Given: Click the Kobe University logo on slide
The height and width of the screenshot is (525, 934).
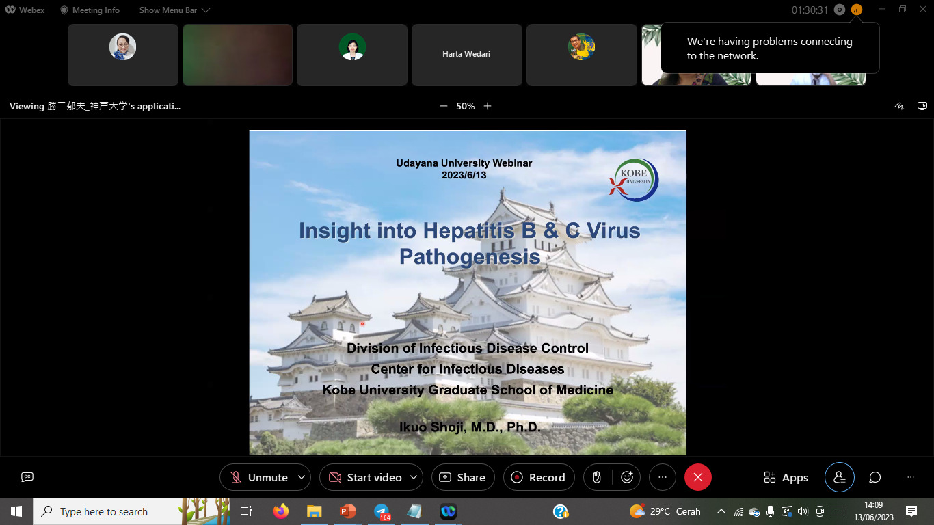Looking at the screenshot, I should click(x=634, y=180).
